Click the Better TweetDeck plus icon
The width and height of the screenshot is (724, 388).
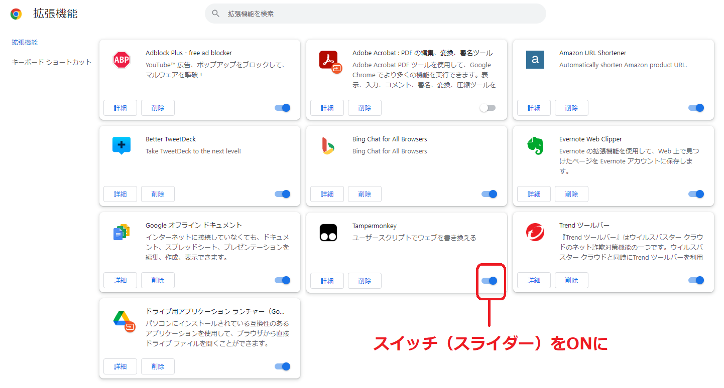[121, 146]
